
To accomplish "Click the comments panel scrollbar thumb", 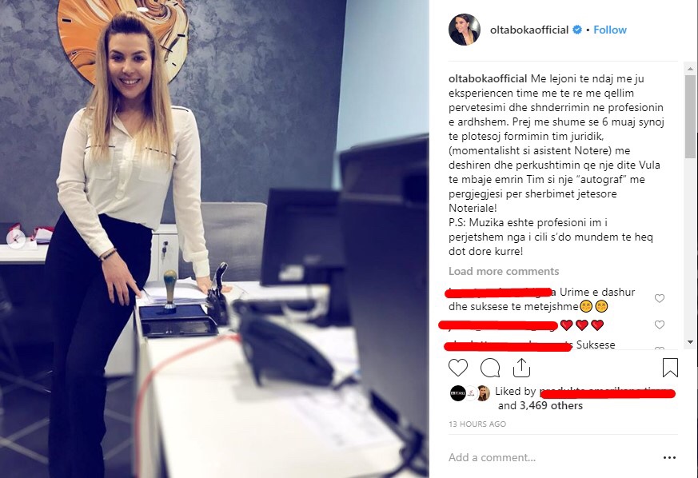I will coord(690,117).
